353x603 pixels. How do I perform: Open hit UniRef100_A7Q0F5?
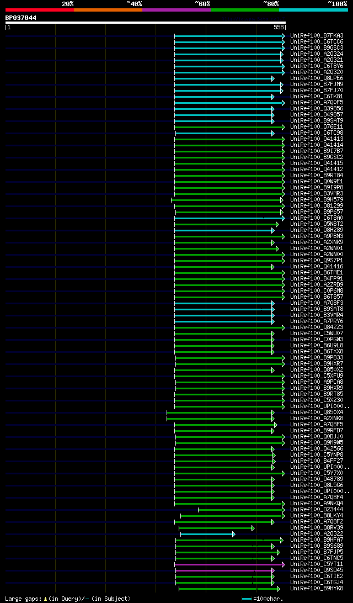[x=317, y=102]
